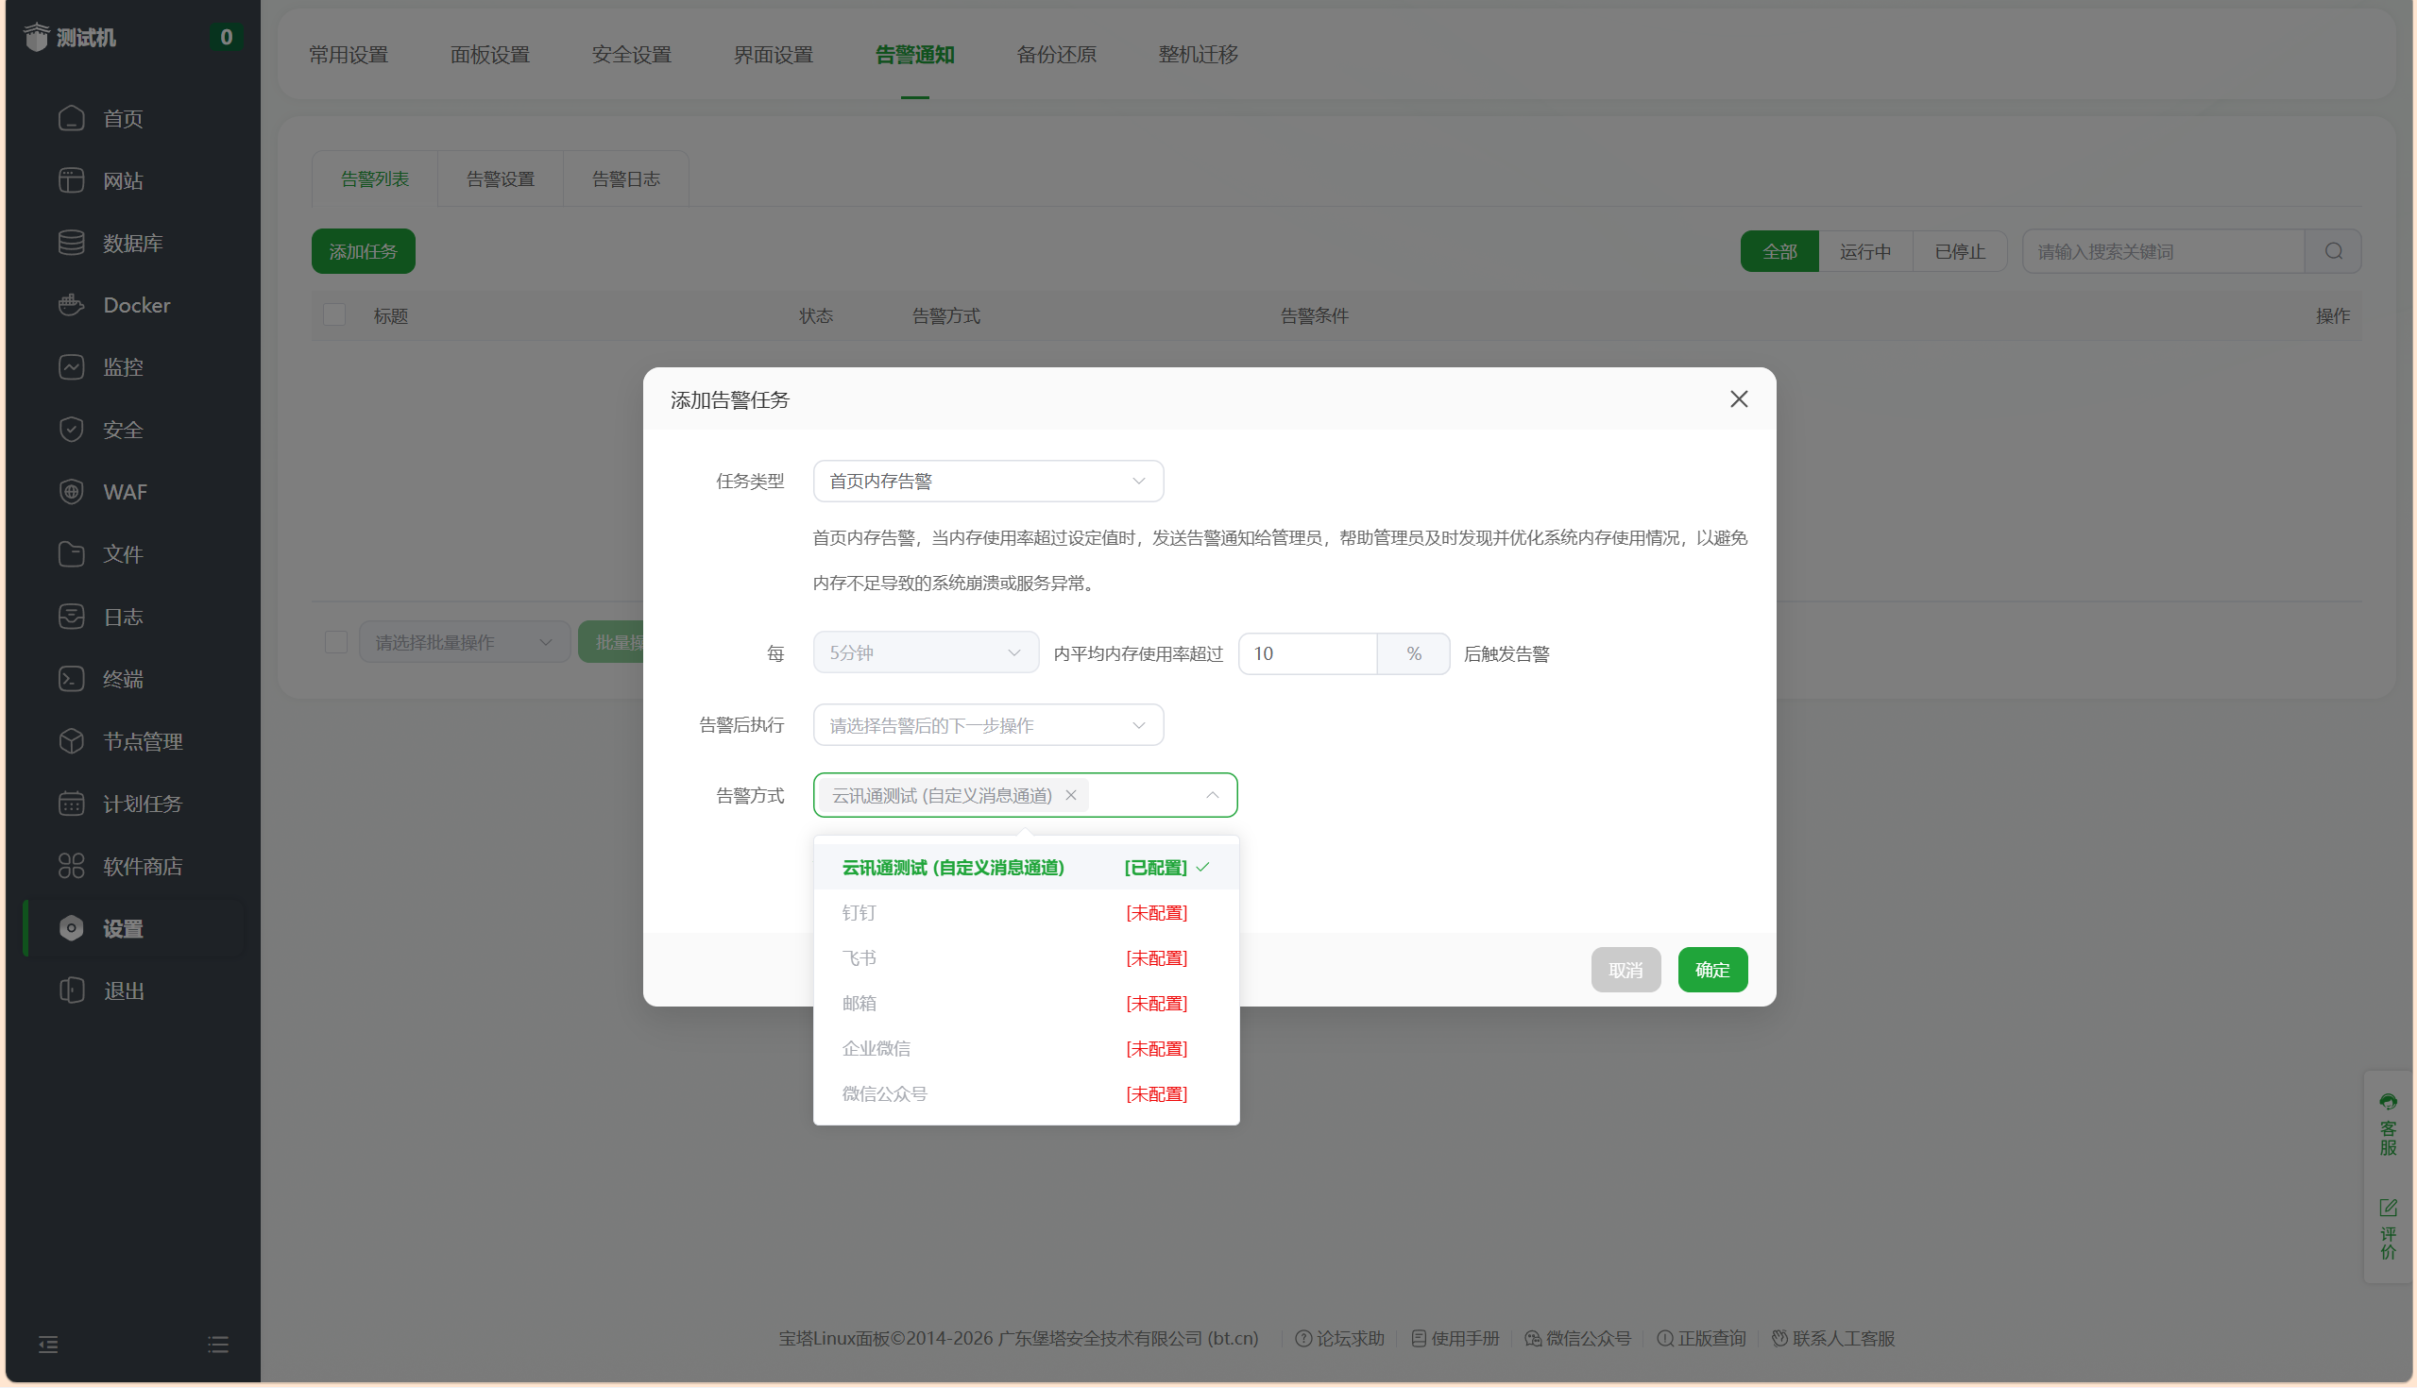Viewport: 2417px width, 1388px height.
Task: Click the search magnifier icon
Action: tap(2333, 252)
